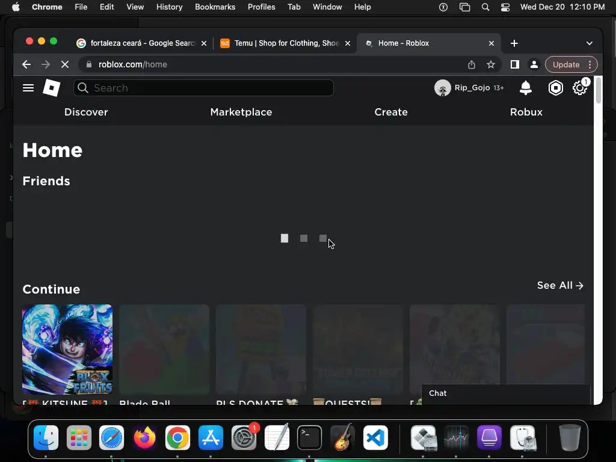Click the Roblox logo icon
616x462 pixels.
52,88
